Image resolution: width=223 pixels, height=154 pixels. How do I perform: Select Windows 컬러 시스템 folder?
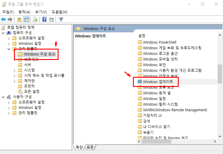(x=160, y=104)
